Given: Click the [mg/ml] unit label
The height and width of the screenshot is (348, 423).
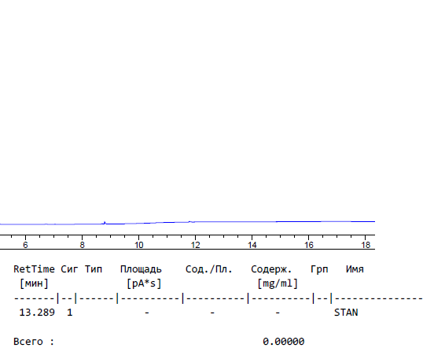Looking at the screenshot, I should (278, 283).
